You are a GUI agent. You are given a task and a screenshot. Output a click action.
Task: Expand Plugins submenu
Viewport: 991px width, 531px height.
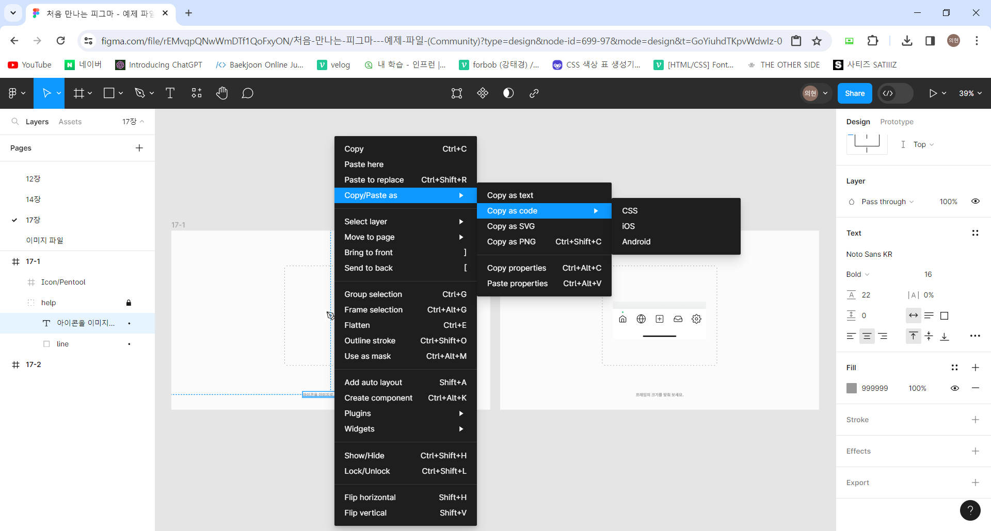[x=405, y=413]
